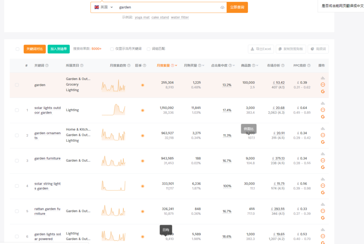Click 17.4% click concentration value

[x=227, y=110]
